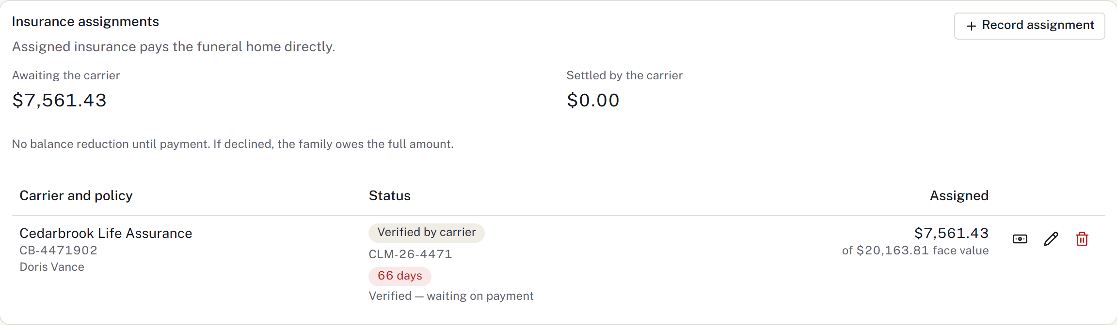Click the insured name Doris Vance
This screenshot has width=1117, height=325.
(52, 267)
